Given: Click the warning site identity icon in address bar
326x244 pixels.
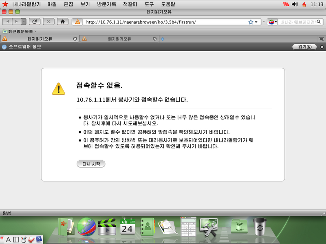Looking at the screenshot, I should point(77,22).
